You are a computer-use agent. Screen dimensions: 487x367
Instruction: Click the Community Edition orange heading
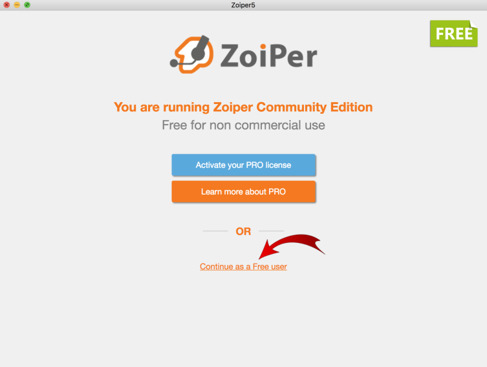pos(243,107)
